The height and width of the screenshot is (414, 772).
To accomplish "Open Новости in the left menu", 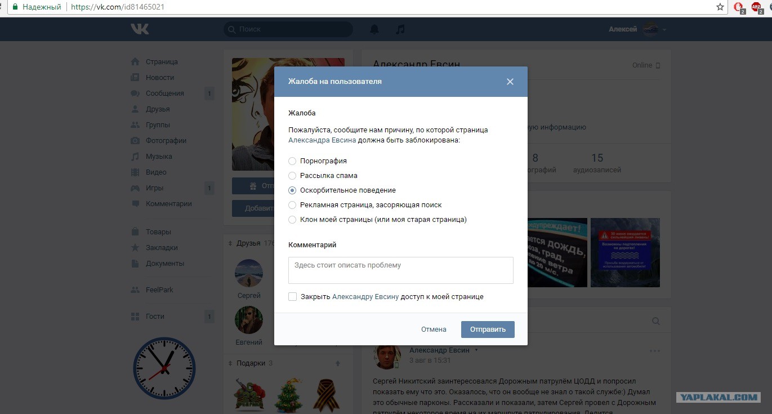I will [x=160, y=78].
